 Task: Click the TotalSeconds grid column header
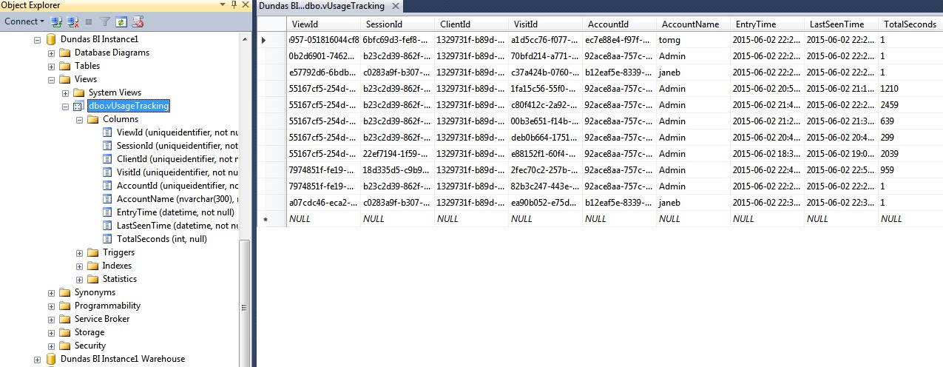click(910, 24)
